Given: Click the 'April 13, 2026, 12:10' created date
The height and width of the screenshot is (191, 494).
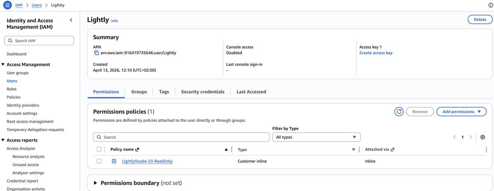Looking at the screenshot, I should 124,70.
